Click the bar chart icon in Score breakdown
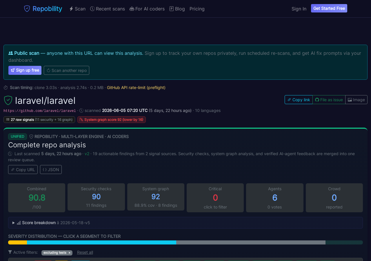 19,223
